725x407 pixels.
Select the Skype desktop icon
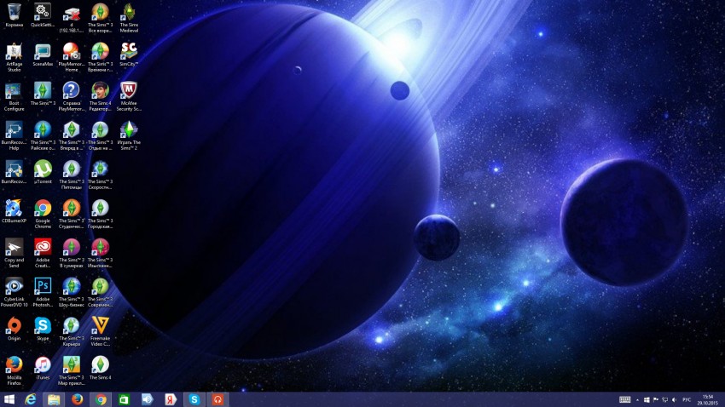click(43, 325)
